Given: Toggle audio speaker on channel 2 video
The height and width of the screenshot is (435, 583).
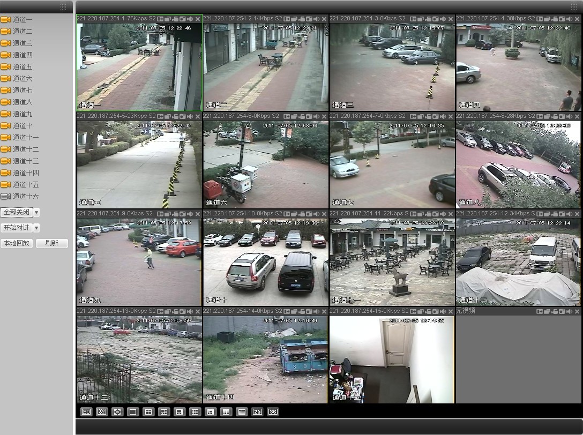Looking at the screenshot, I should coord(316,19).
